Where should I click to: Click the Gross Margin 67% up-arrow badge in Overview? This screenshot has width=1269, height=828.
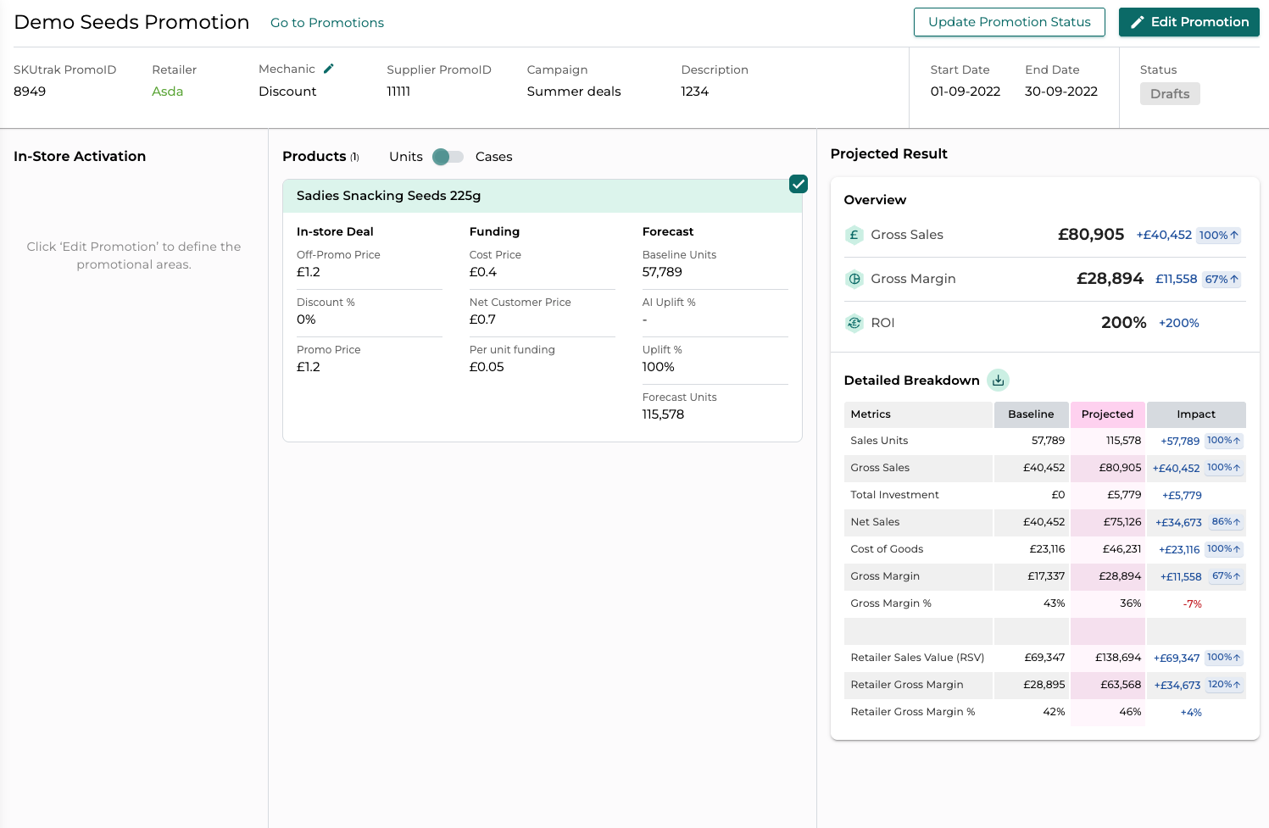tap(1222, 279)
